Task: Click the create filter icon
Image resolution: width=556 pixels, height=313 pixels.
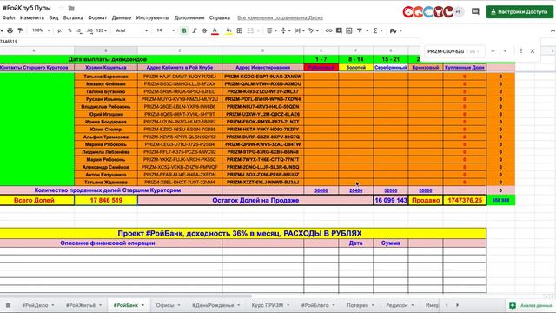Action: (359, 31)
